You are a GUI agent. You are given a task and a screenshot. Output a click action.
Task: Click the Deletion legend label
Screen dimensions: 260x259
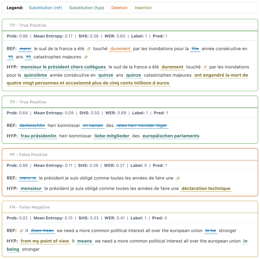(119, 8)
